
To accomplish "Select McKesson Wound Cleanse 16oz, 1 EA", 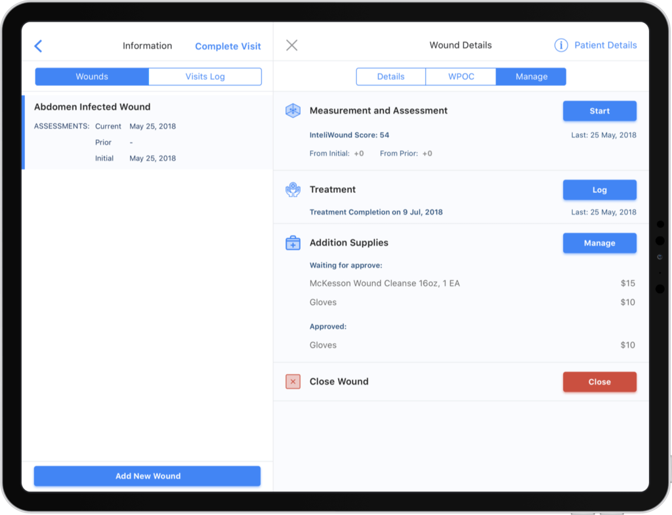I will click(385, 283).
